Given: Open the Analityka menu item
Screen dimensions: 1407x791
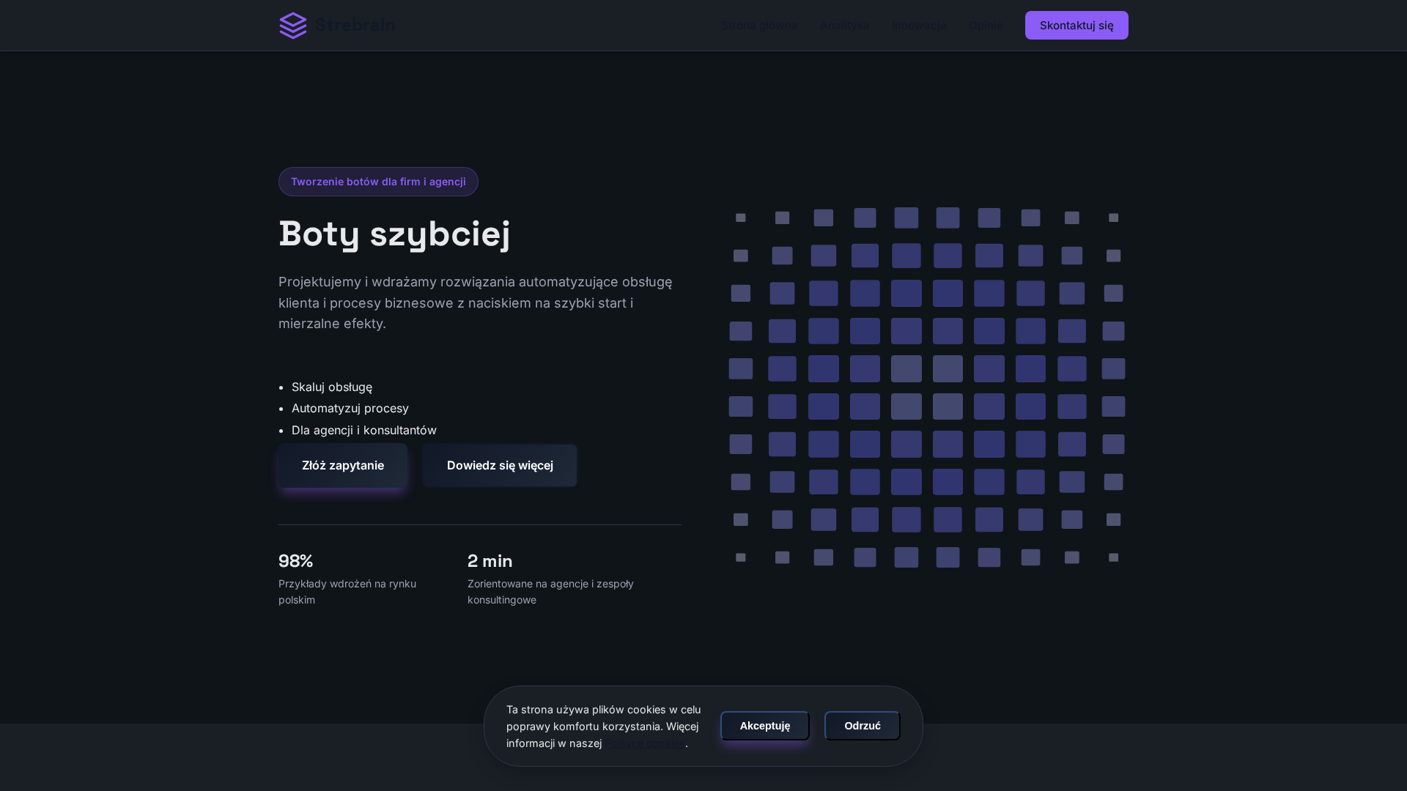Looking at the screenshot, I should pyautogui.click(x=845, y=25).
